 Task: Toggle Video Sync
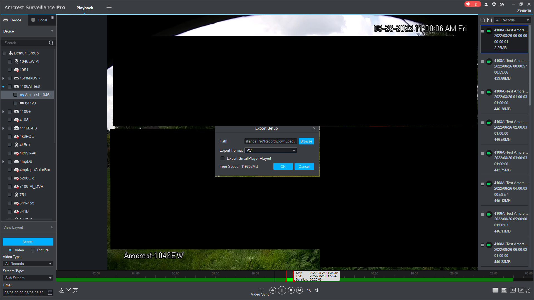pyautogui.click(x=260, y=292)
